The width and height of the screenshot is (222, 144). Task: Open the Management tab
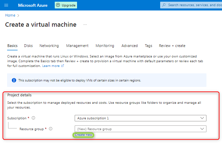77,46
